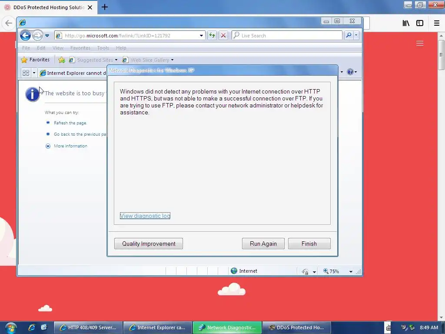Launch Internet Explorer from quick launch
This screenshot has width=445, height=334.
tap(31, 327)
